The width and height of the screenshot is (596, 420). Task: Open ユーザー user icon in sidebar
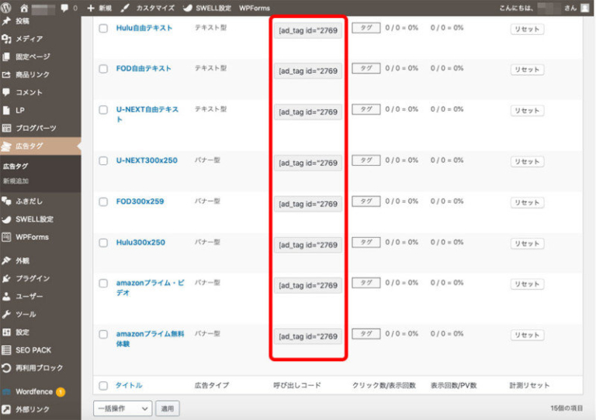click(6, 296)
